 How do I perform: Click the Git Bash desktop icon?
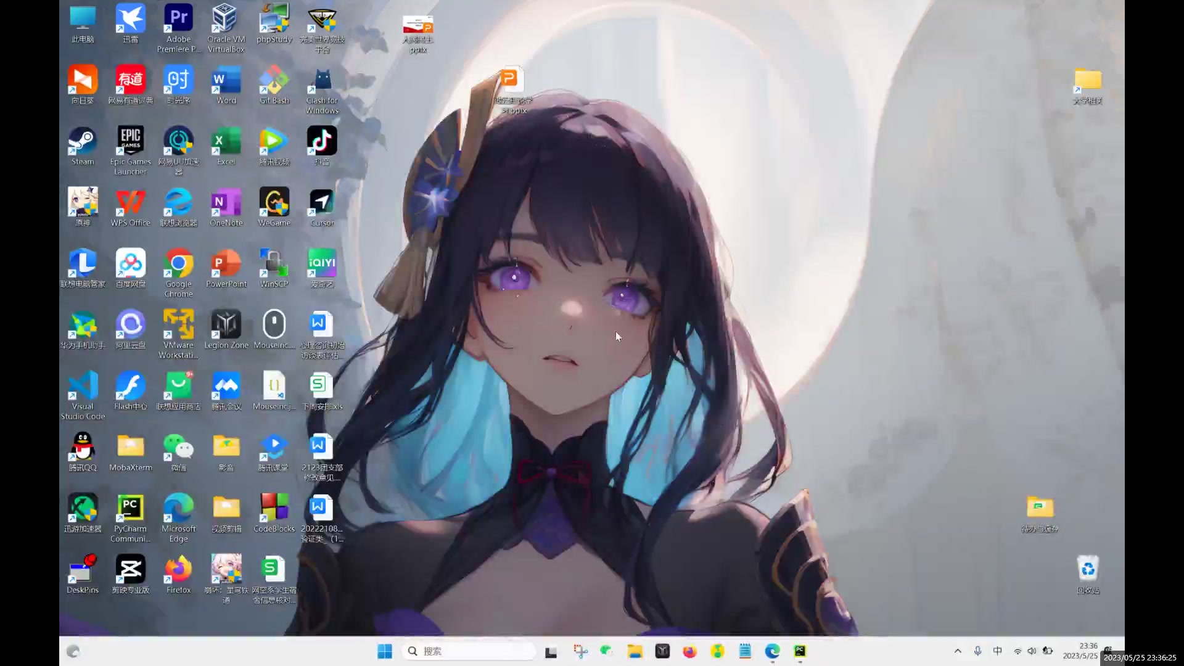(274, 80)
